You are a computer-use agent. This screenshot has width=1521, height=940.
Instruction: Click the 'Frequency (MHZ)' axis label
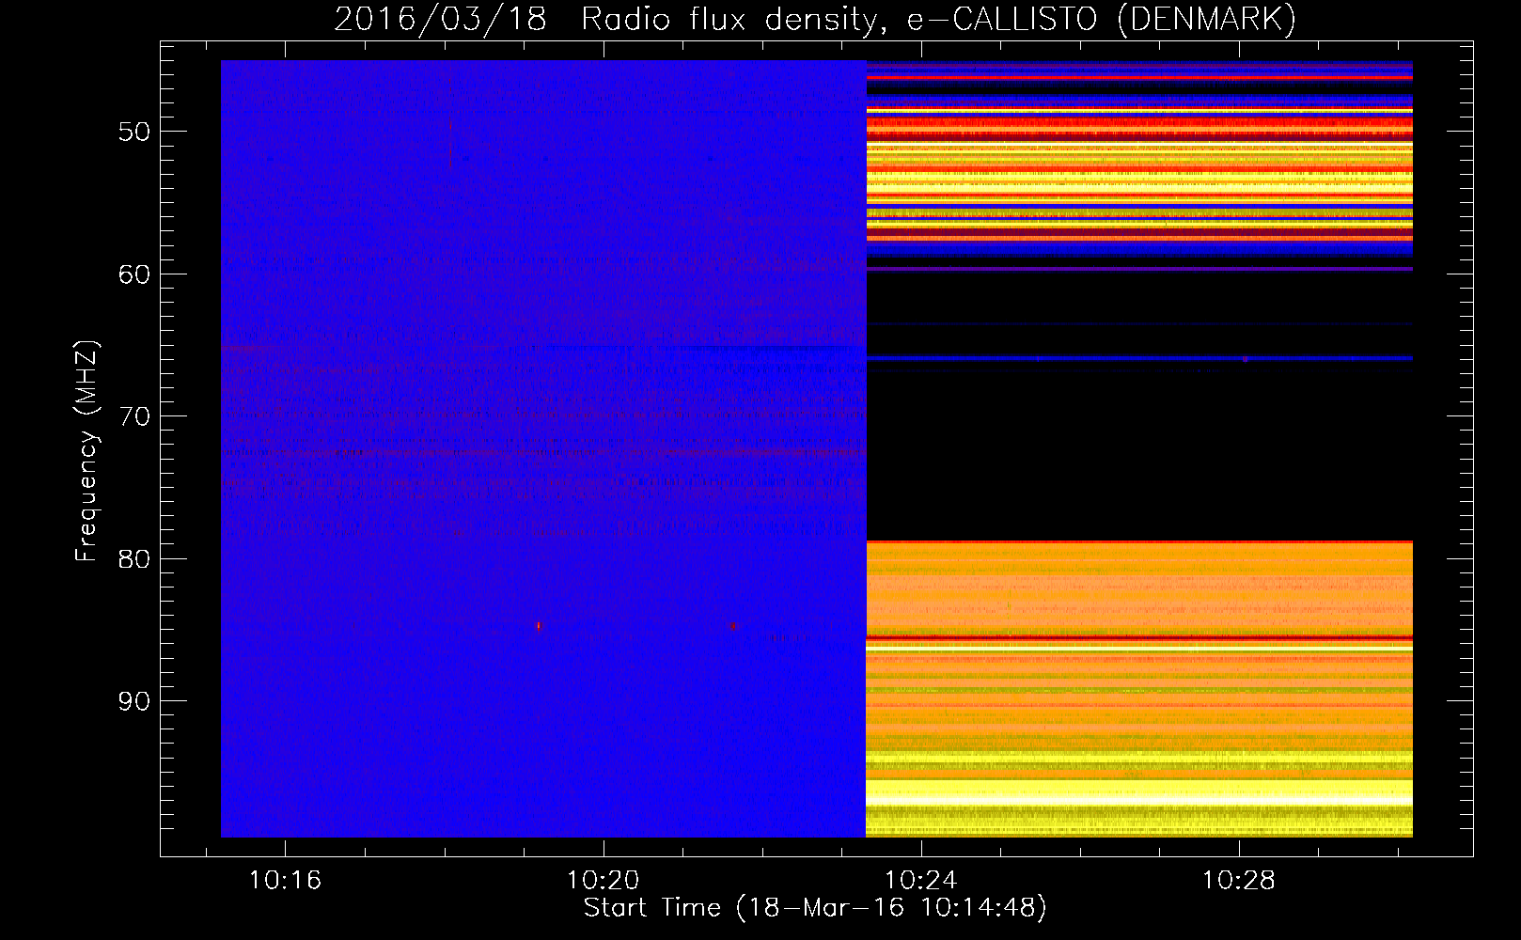click(x=86, y=449)
